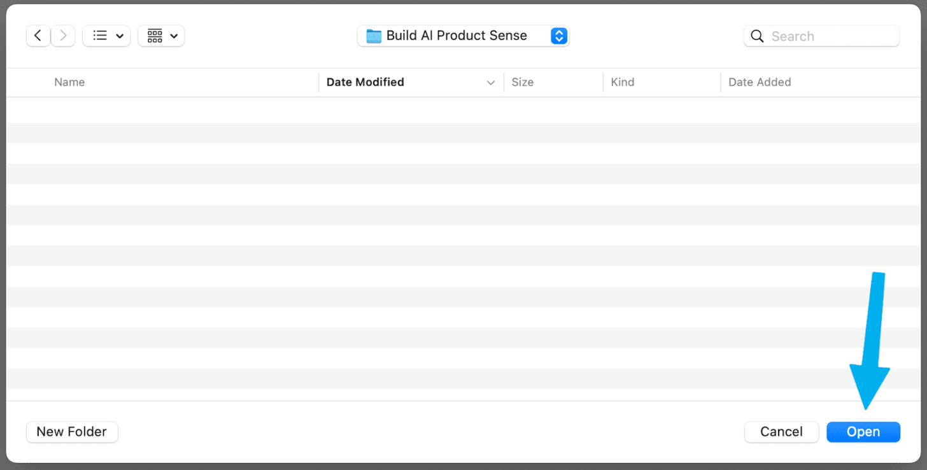Sort by Date Modified column header
The image size is (927, 470).
[365, 82]
